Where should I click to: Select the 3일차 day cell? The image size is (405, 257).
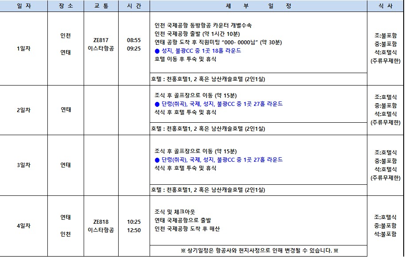tap(24, 165)
